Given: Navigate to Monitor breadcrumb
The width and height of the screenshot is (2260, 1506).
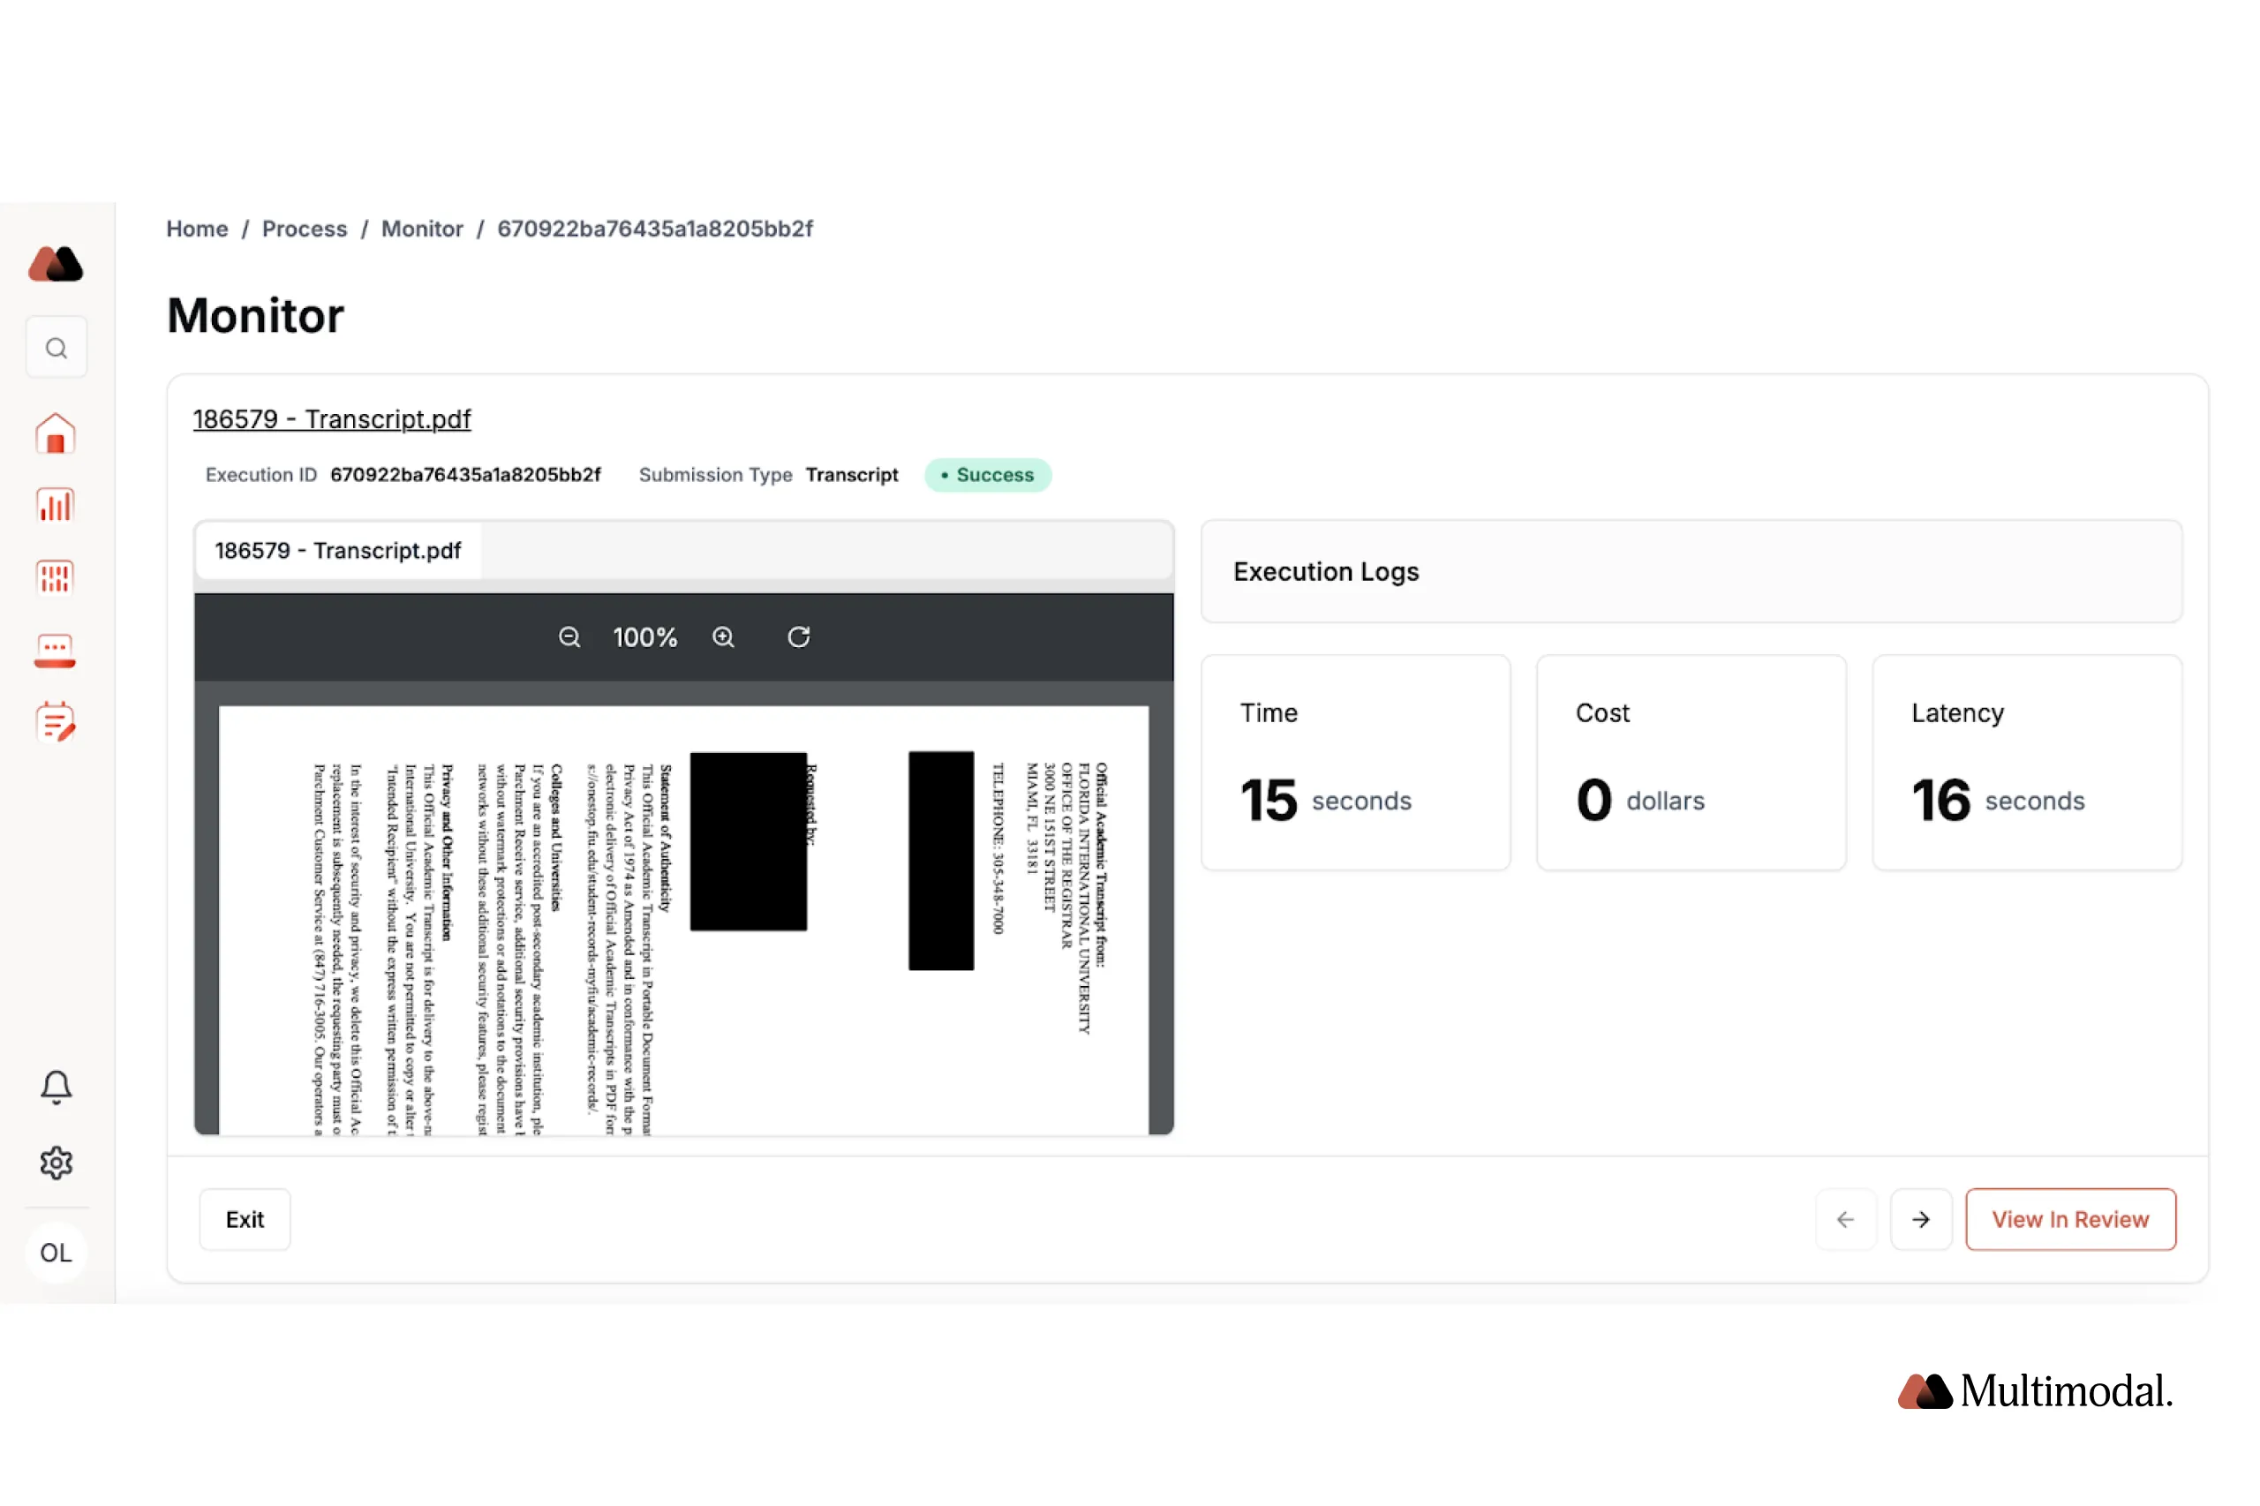Looking at the screenshot, I should coord(423,229).
